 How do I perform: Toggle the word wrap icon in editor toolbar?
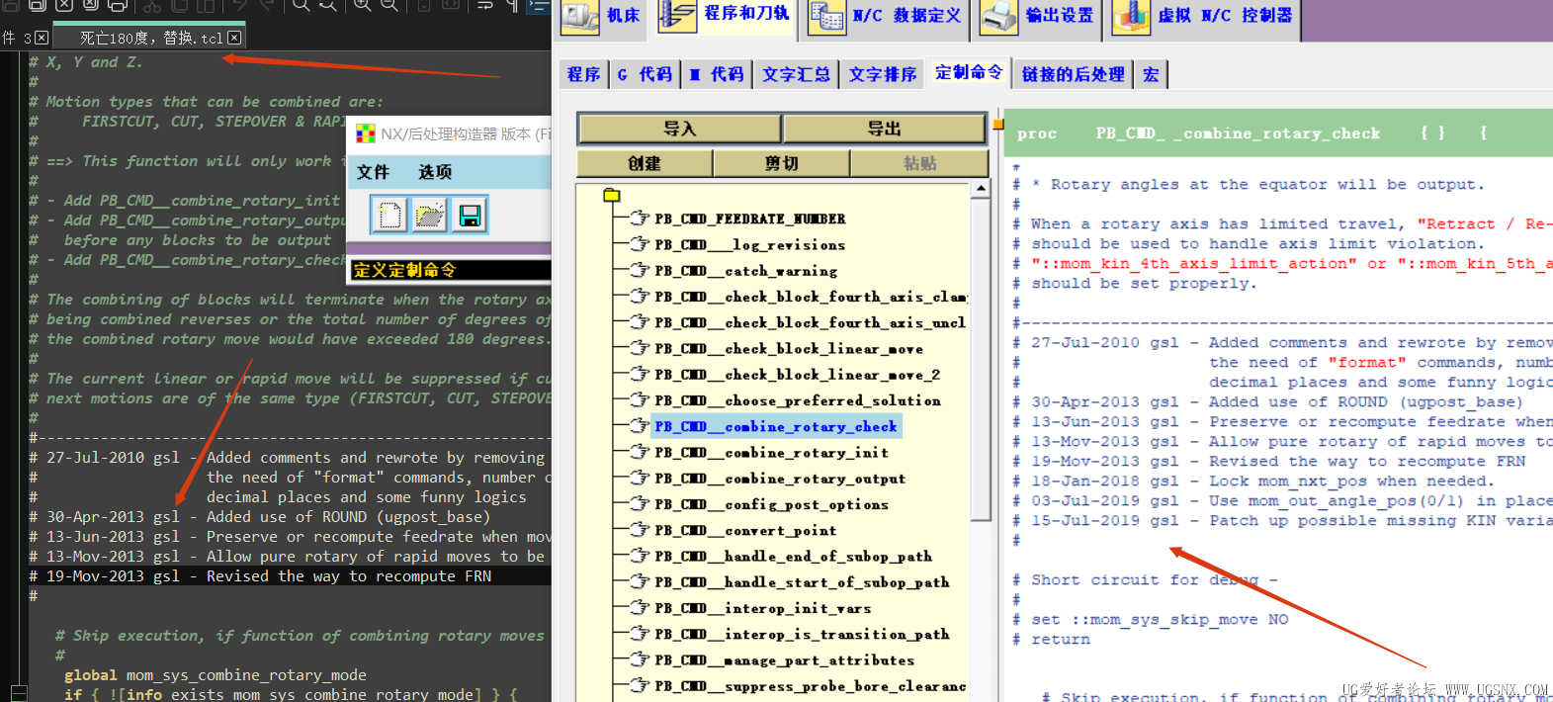coord(485,5)
